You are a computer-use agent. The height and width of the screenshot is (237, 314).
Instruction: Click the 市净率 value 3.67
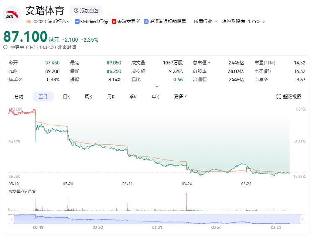click(301, 79)
